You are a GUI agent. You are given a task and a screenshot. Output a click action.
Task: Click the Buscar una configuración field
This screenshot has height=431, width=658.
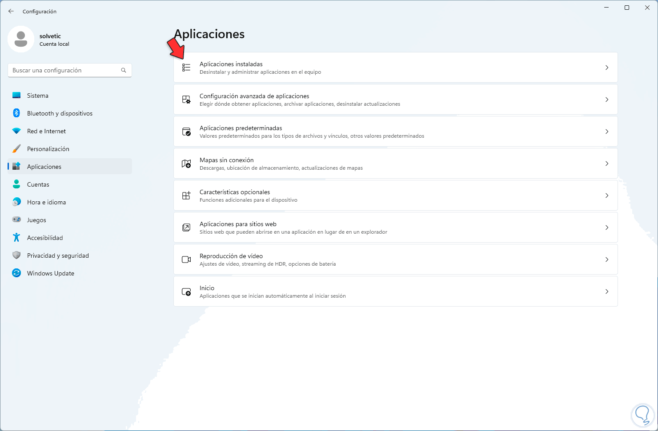tap(70, 70)
